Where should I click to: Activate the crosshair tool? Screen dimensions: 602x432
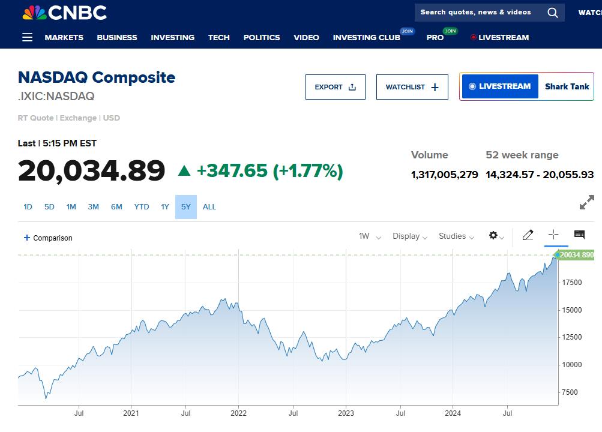click(553, 235)
